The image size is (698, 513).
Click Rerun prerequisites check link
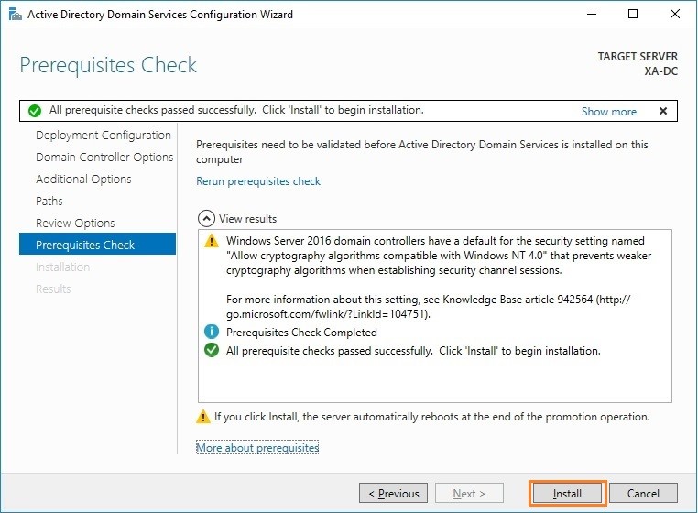(x=258, y=181)
